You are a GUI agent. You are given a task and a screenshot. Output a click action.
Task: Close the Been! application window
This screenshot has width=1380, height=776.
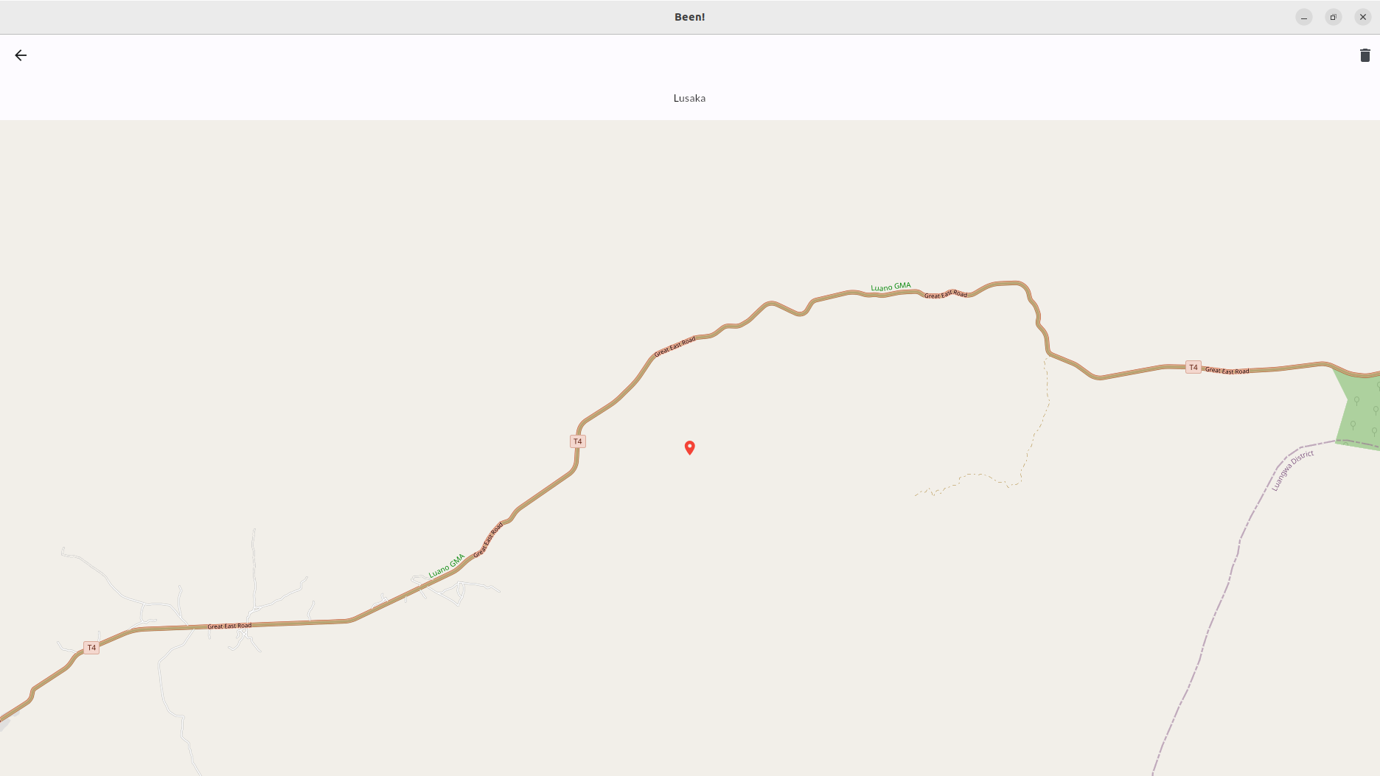pos(1363,17)
